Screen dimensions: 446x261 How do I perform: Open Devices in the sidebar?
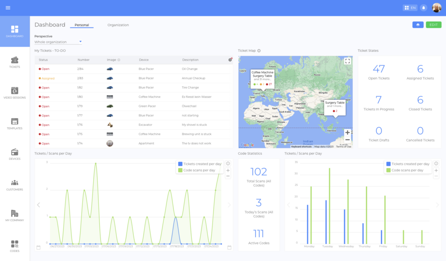tap(14, 154)
